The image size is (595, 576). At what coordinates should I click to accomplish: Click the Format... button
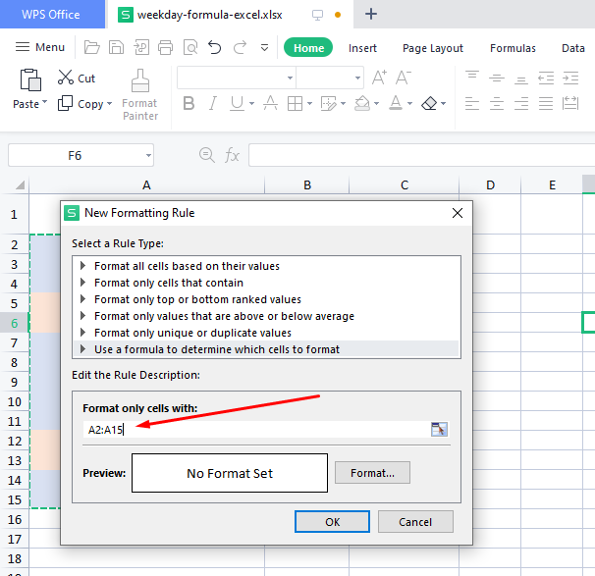pos(372,473)
